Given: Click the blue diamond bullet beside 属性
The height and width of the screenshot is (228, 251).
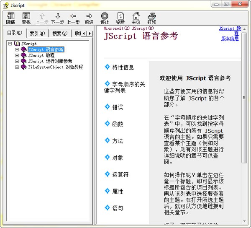Looking at the screenshot, I should 107,191.
